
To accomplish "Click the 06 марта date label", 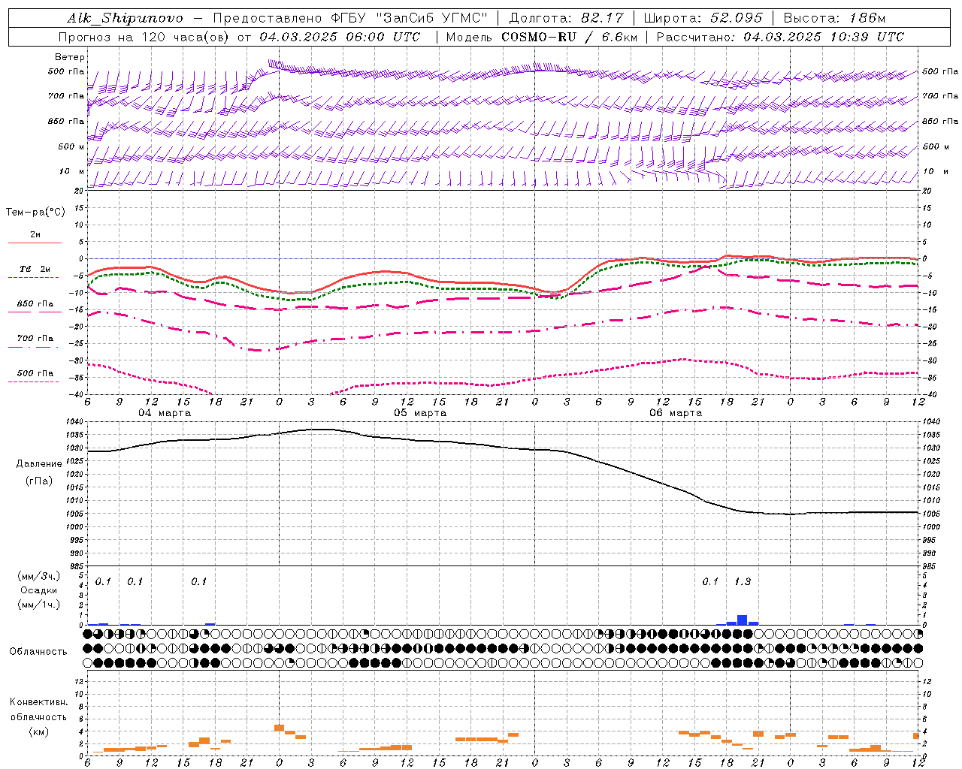I will click(676, 413).
